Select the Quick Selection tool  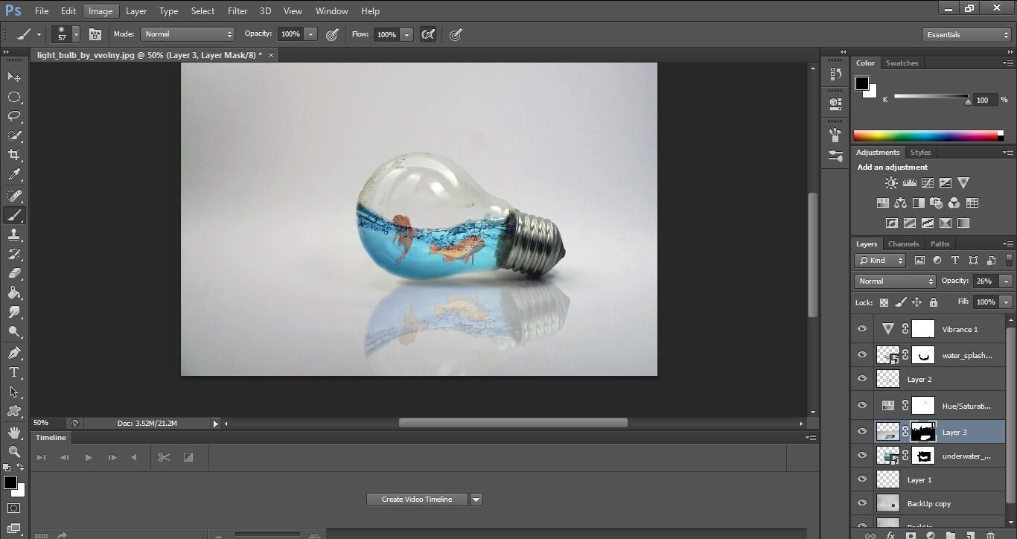coord(14,135)
